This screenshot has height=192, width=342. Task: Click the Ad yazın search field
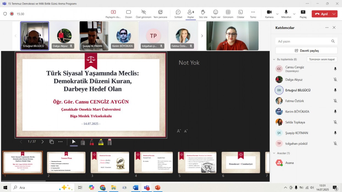(306, 41)
